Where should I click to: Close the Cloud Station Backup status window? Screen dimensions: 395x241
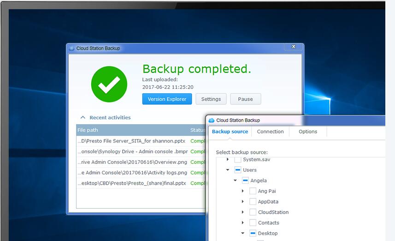tap(293, 47)
